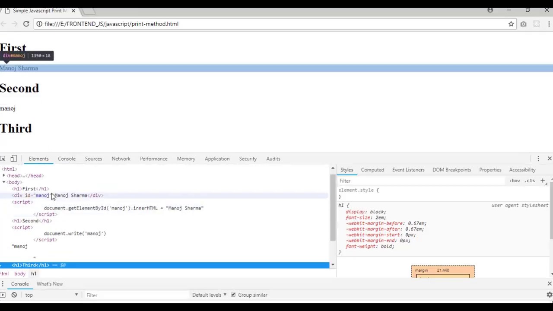Click the forward navigation arrow
The width and height of the screenshot is (553, 311).
[x=14, y=24]
